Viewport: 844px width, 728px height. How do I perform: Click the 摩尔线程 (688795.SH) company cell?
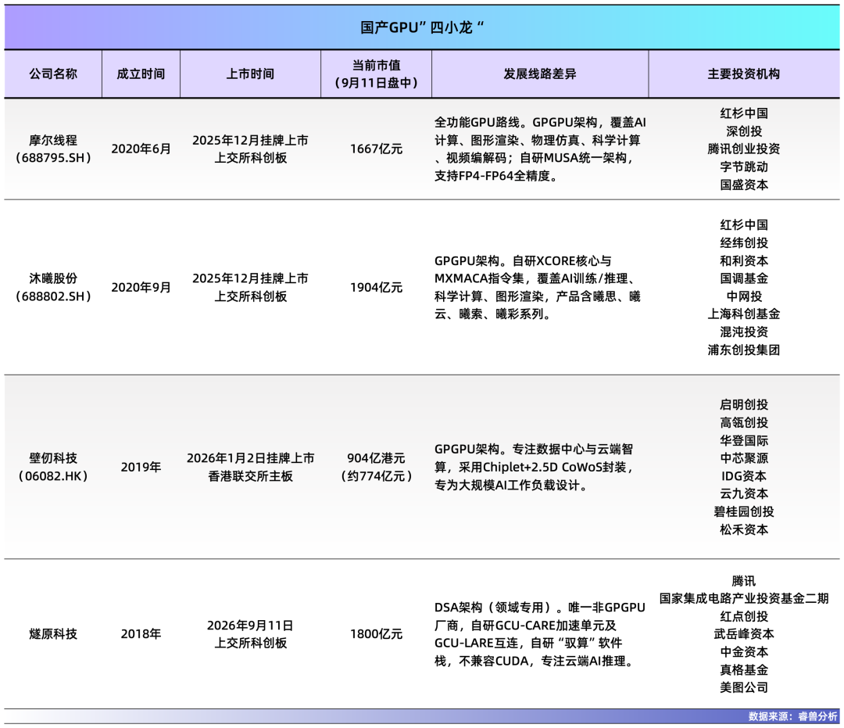click(53, 149)
